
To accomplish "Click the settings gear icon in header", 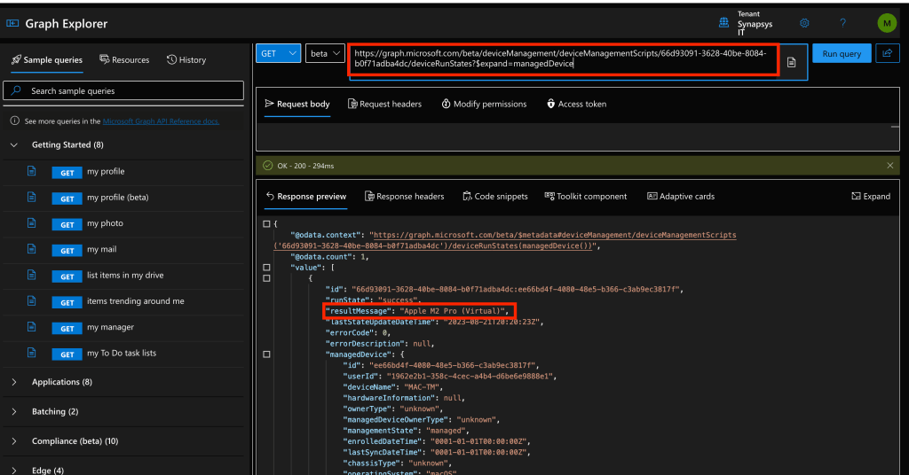I will point(804,23).
